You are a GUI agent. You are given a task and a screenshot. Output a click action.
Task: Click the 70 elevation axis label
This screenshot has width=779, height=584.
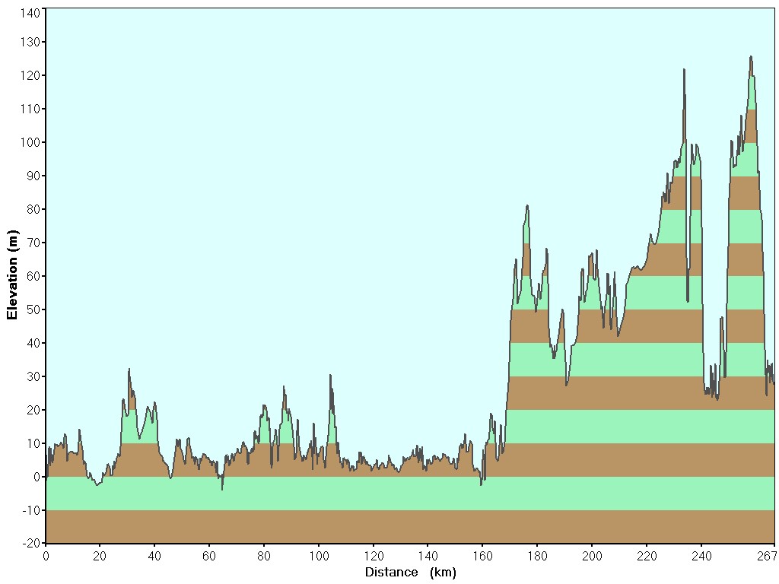pos(33,243)
